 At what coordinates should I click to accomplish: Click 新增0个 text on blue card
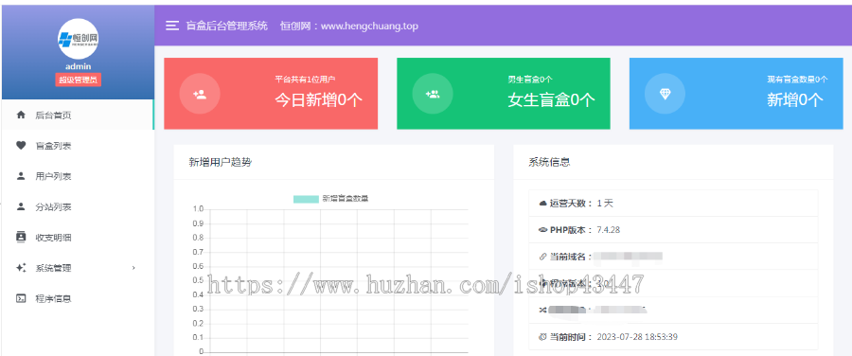coord(795,99)
